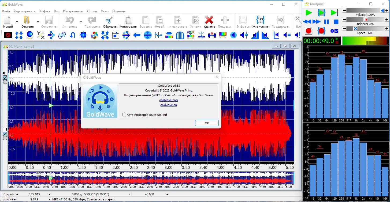Image resolution: width=390 pixels, height=202 pixels.
Task: Toggle the red right channel checkbox
Action: point(5,134)
